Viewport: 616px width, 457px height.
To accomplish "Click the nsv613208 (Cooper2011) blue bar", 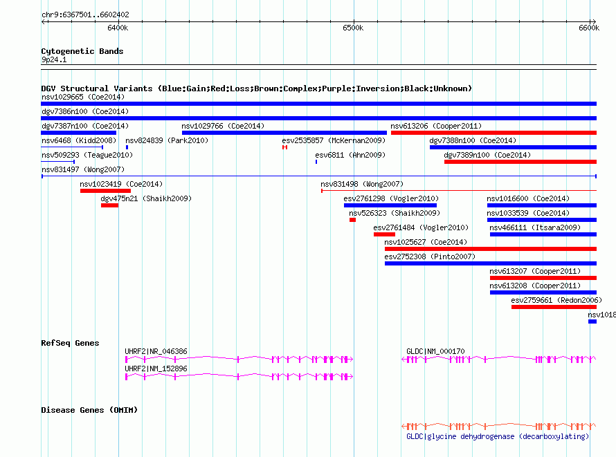I will pyautogui.click(x=543, y=292).
